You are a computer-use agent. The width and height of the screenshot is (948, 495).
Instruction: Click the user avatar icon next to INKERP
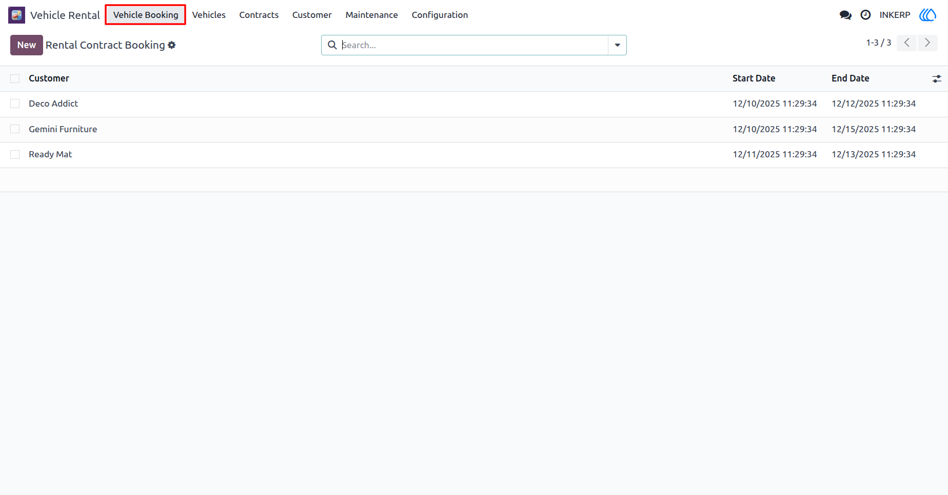pos(927,15)
